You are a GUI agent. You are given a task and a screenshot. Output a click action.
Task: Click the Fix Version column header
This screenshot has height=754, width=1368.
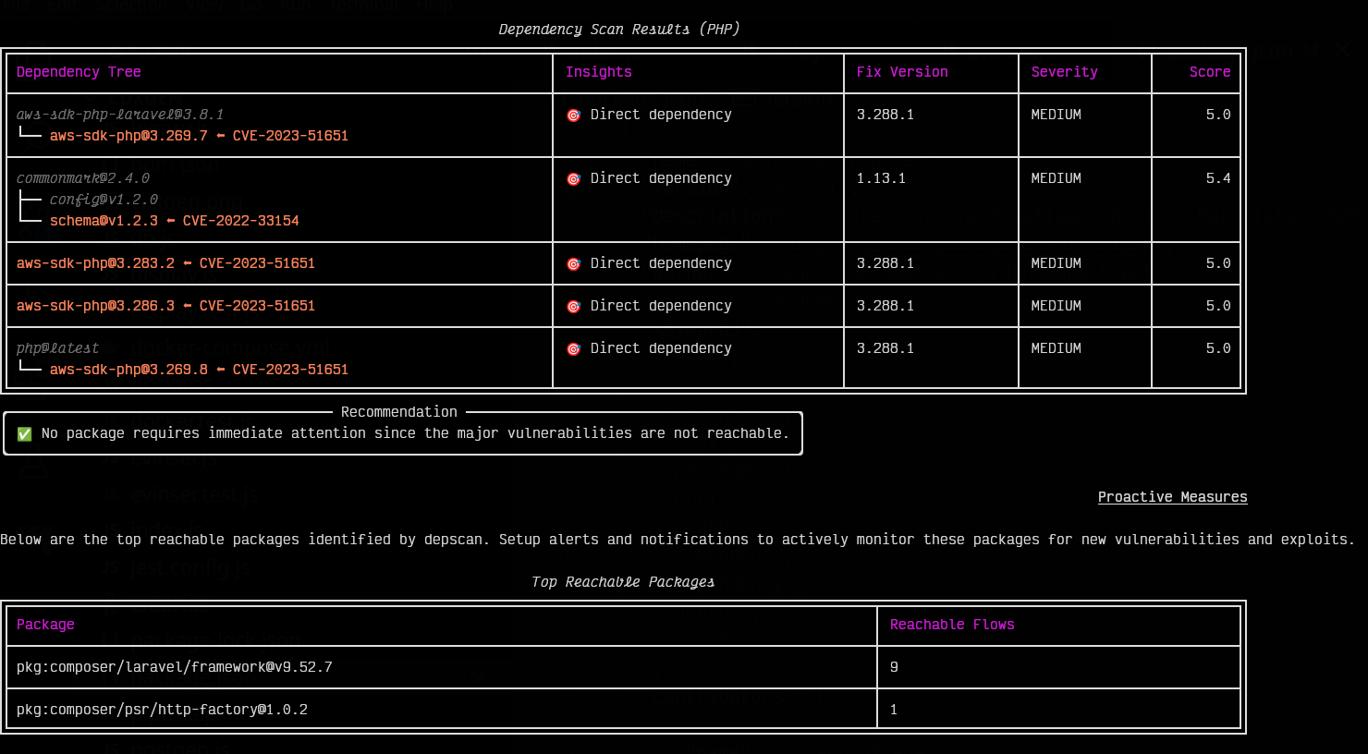[x=901, y=72]
